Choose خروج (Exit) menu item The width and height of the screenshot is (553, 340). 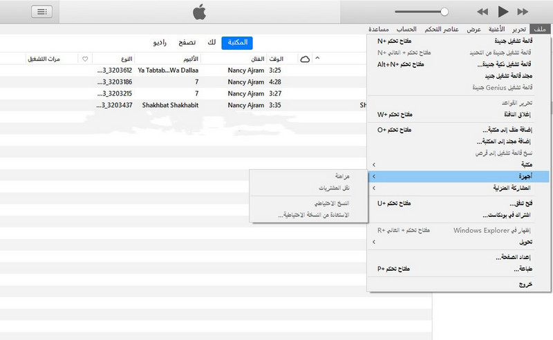[x=458, y=284]
